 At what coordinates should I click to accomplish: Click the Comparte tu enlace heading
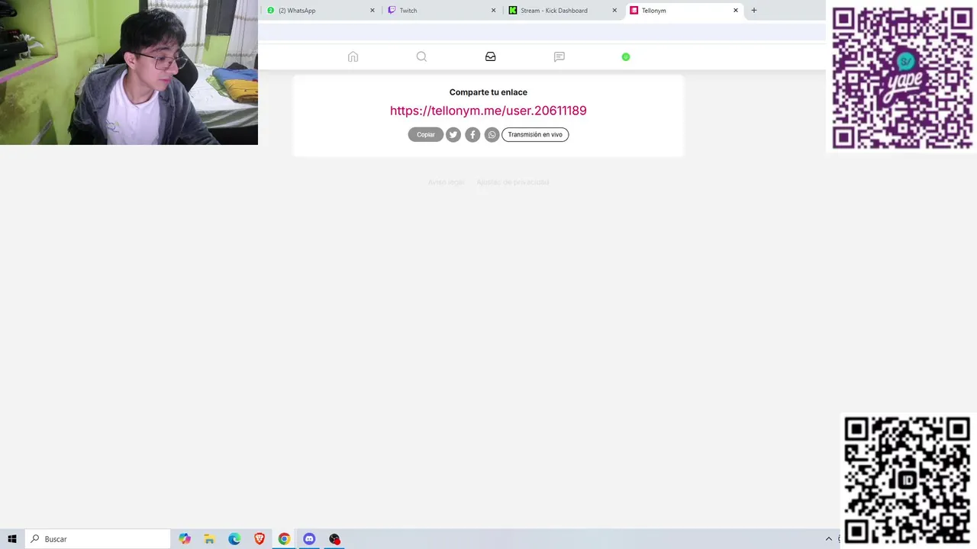(x=488, y=92)
